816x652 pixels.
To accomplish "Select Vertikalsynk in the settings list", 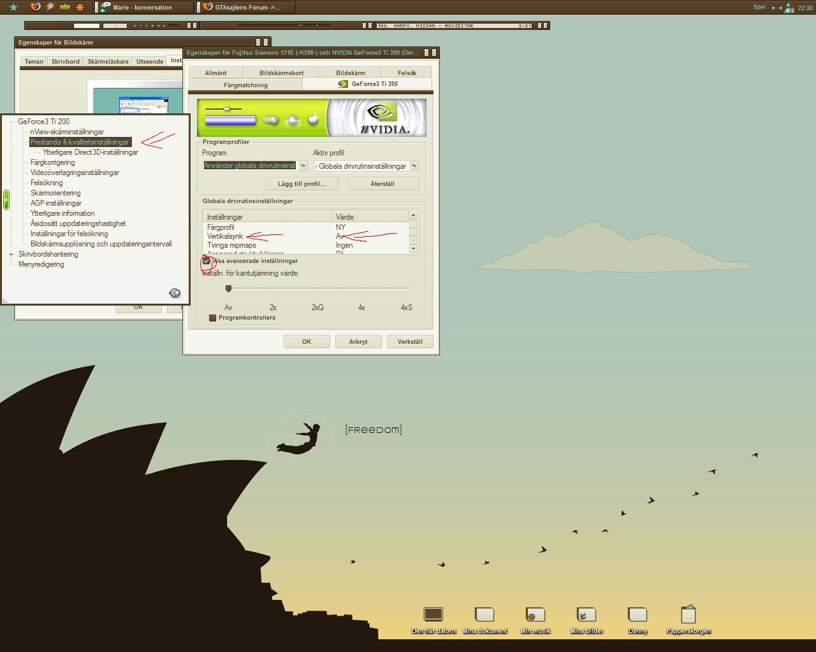I will click(225, 236).
